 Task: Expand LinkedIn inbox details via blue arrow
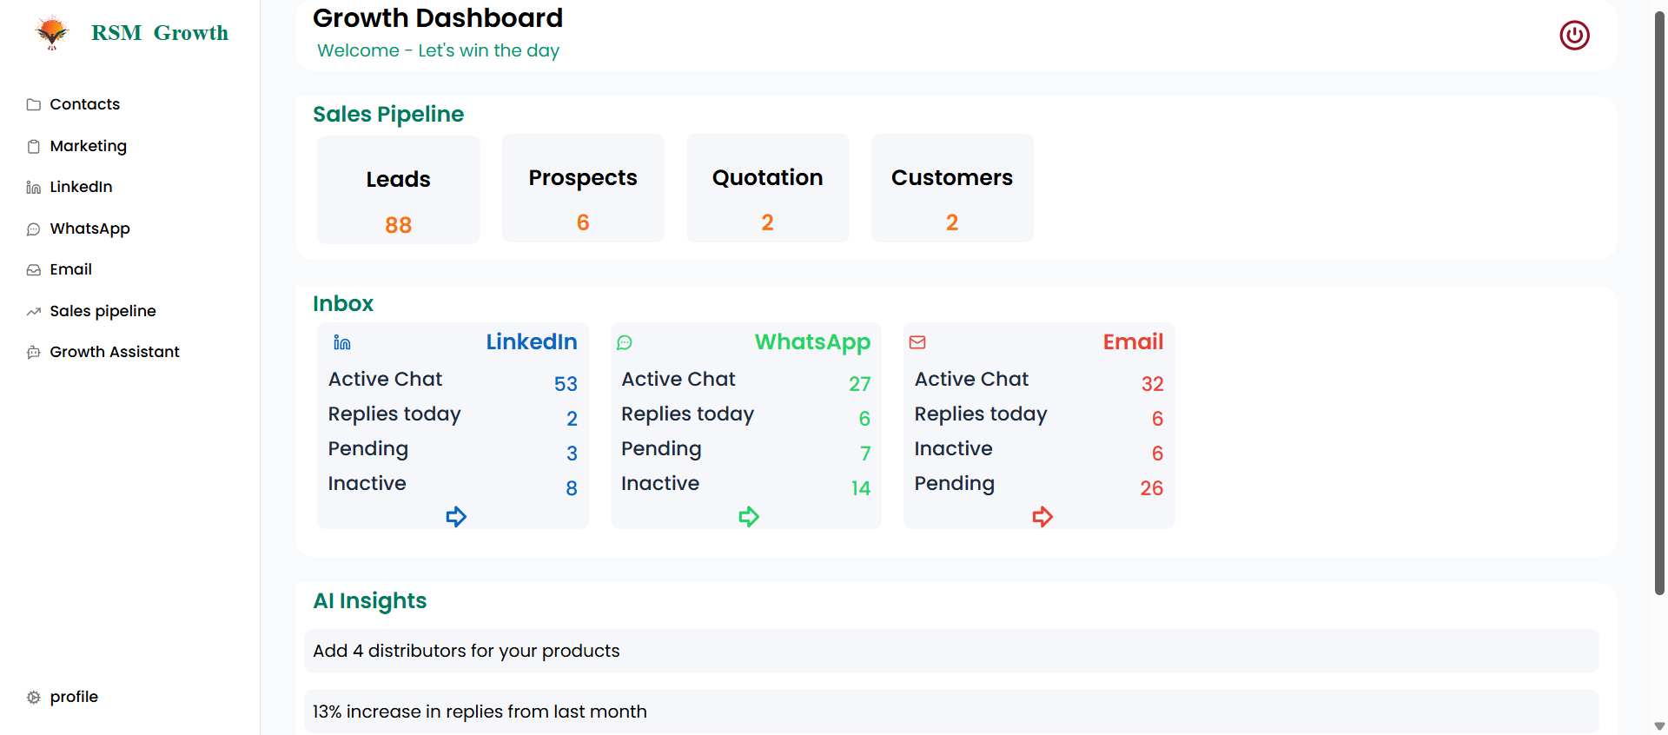[x=456, y=516]
